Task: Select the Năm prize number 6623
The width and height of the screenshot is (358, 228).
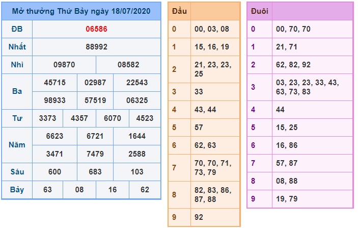Action: (55, 136)
